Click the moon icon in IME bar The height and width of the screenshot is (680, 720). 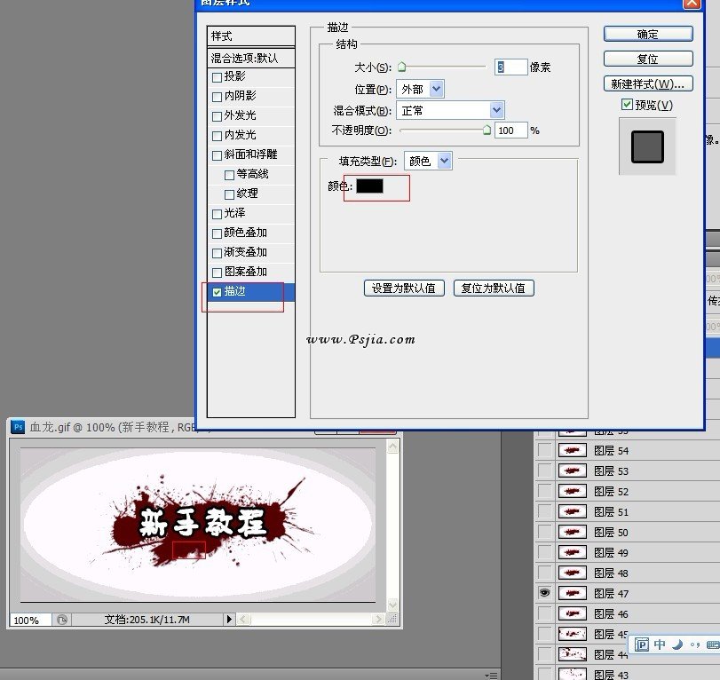pyautogui.click(x=677, y=644)
